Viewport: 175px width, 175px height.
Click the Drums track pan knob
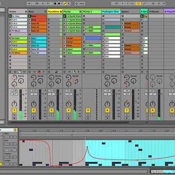[14, 104]
